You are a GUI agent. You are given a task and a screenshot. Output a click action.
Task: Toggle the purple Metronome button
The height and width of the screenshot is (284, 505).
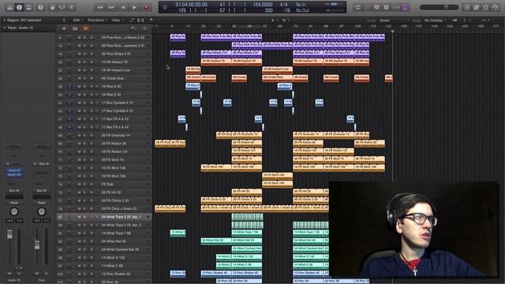tap(406, 7)
